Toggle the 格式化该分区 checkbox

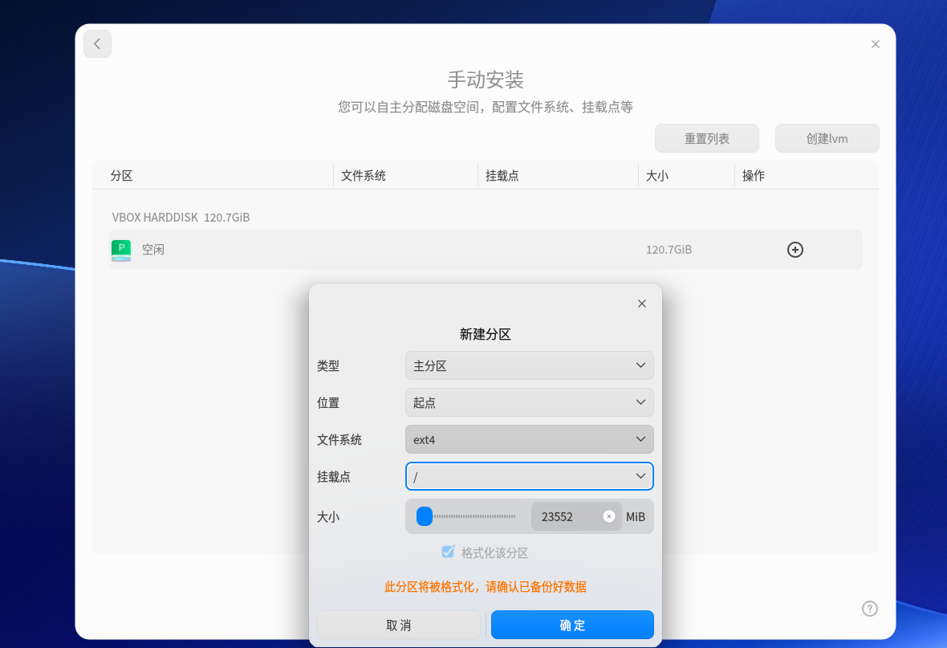448,552
